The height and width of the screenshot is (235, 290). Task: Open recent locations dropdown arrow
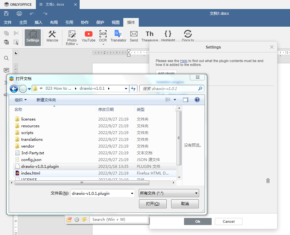pos(29,89)
